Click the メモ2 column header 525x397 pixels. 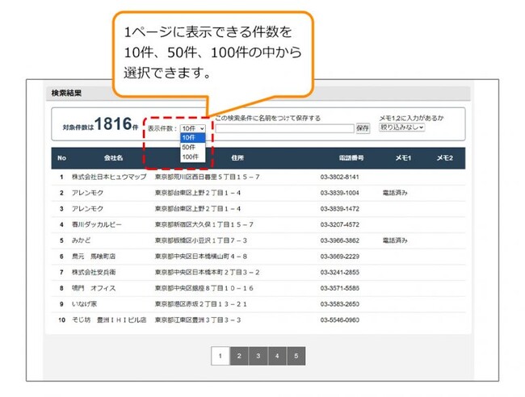coord(443,158)
